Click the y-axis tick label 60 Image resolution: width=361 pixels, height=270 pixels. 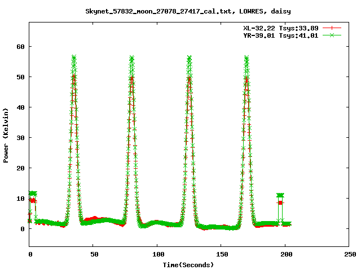pos(20,47)
